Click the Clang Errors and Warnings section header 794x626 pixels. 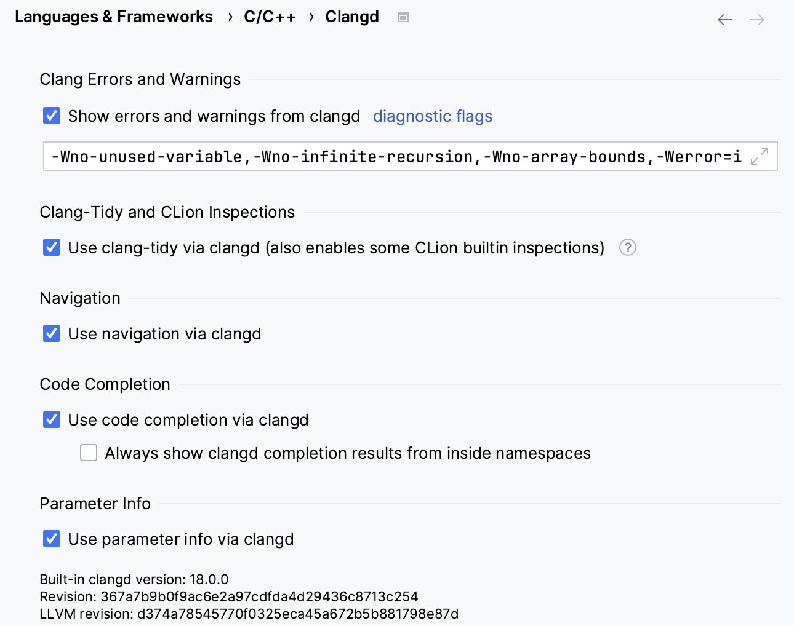[140, 79]
